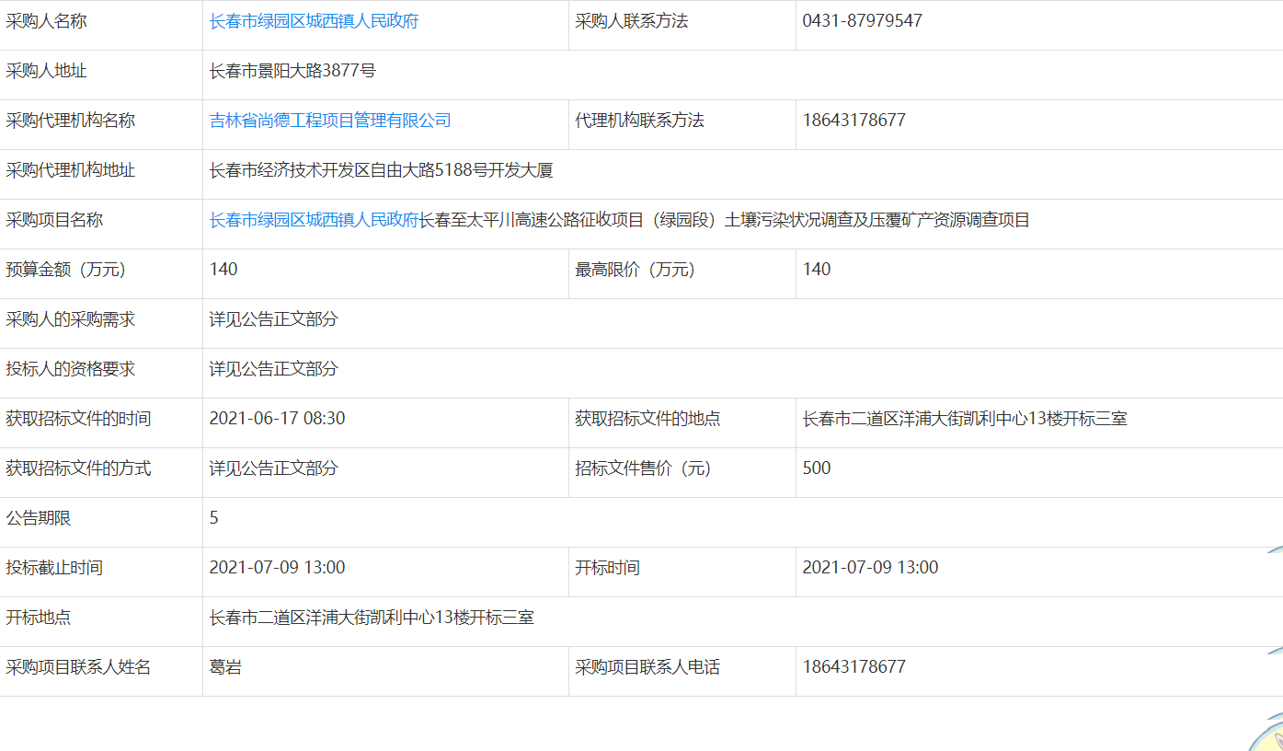Click the 开标地点 label
The height and width of the screenshot is (751, 1283).
38,618
